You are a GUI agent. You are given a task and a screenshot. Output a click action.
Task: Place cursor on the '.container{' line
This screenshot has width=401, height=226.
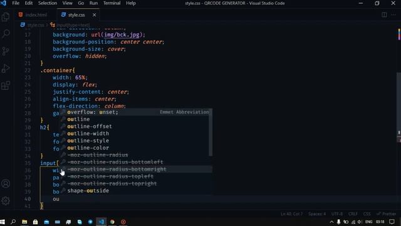point(57,70)
